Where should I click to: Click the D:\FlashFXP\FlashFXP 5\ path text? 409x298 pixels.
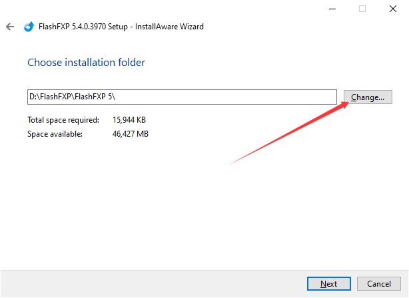click(x=73, y=97)
